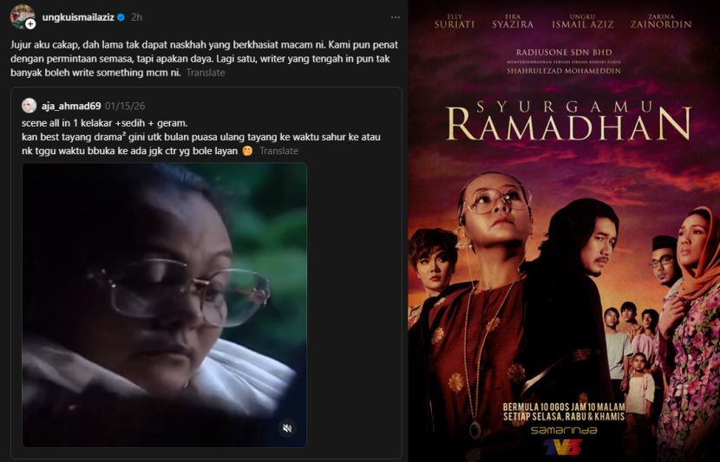720x462 pixels.
Task: Open aja_ahmad69 small avatar
Action: pyautogui.click(x=29, y=106)
